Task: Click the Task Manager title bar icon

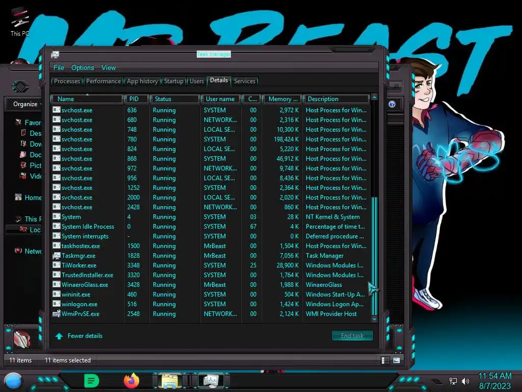Action: click(55, 54)
